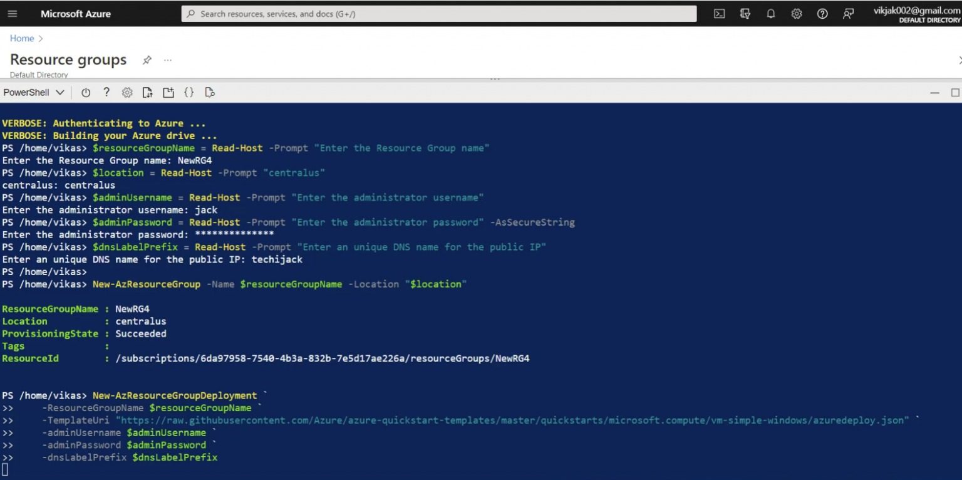The image size is (962, 480).
Task: Open a new Cloud Shell session tab
Action: pyautogui.click(x=168, y=92)
